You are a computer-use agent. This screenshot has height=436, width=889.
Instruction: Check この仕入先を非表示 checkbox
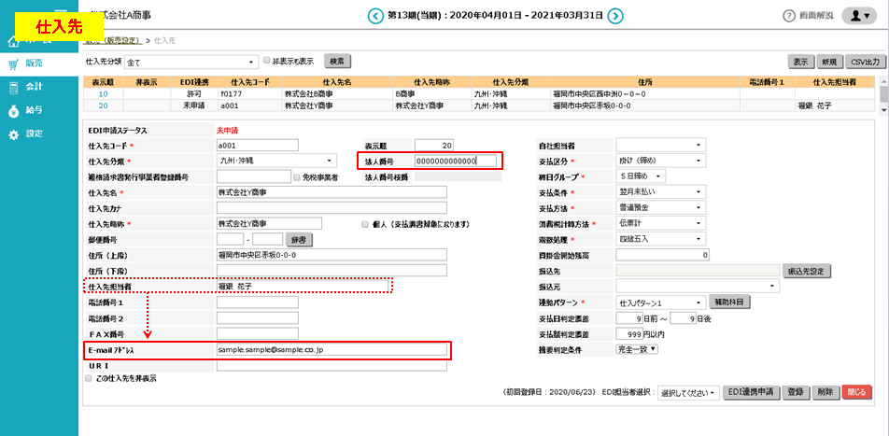89,379
